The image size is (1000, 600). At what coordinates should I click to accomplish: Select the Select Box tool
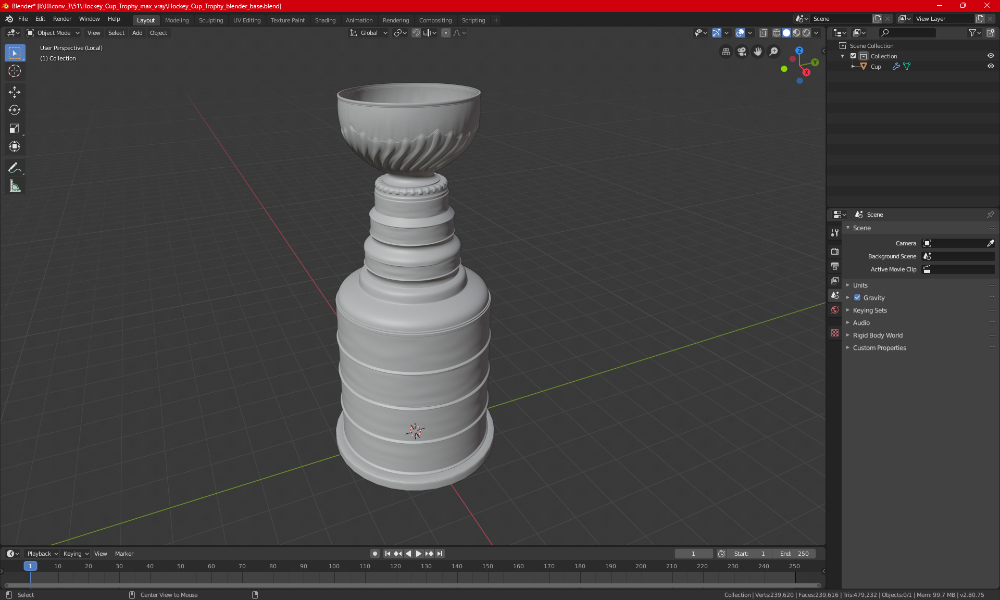tap(15, 53)
